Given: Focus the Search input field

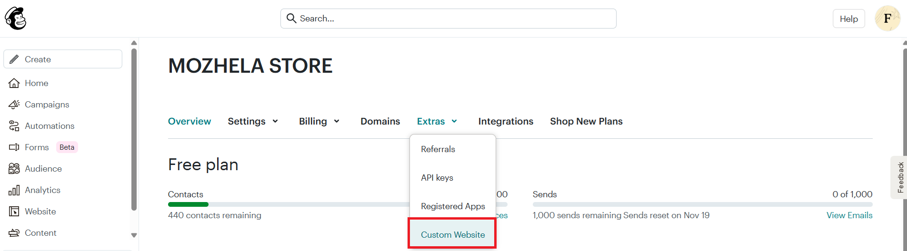Looking at the screenshot, I should [x=448, y=19].
